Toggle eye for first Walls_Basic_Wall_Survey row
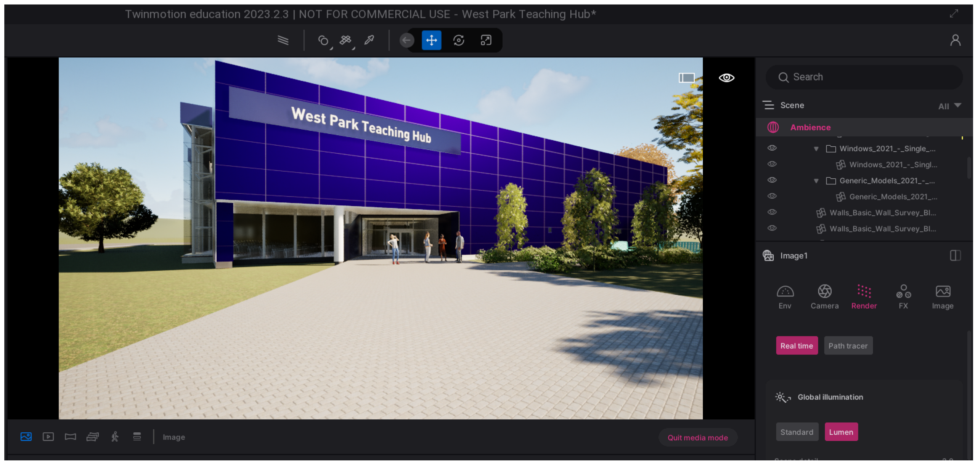 (772, 212)
